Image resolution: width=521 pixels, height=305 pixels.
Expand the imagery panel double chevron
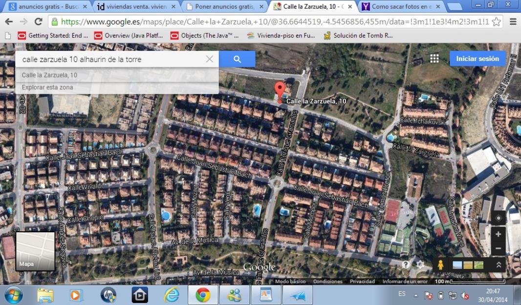point(499,264)
